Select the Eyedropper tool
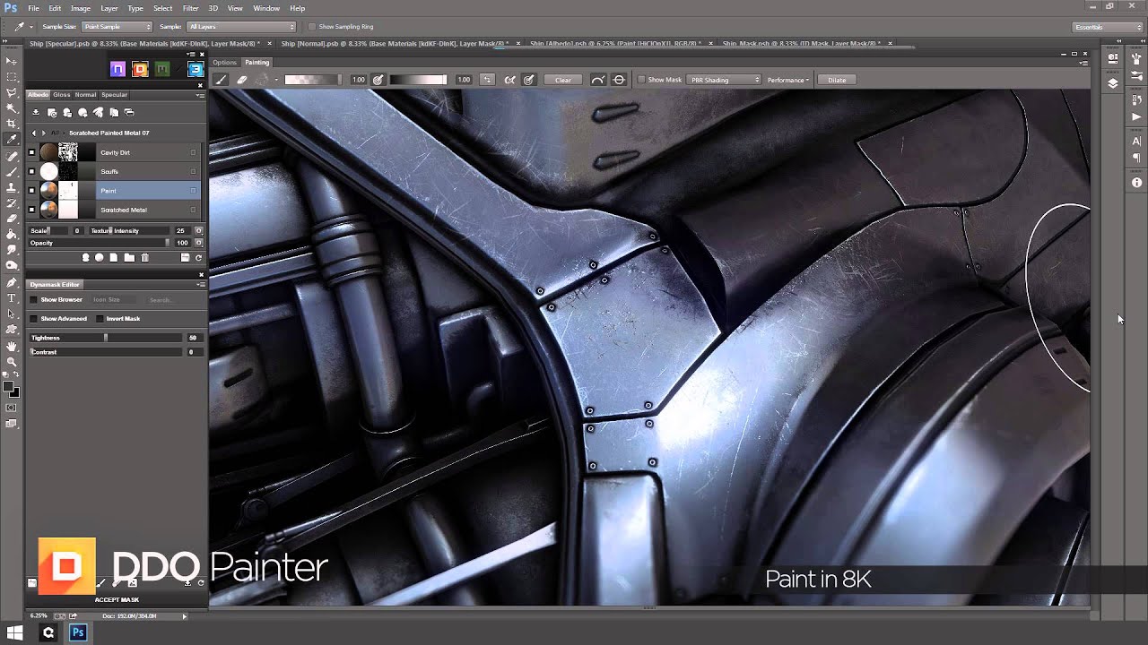 (12, 140)
